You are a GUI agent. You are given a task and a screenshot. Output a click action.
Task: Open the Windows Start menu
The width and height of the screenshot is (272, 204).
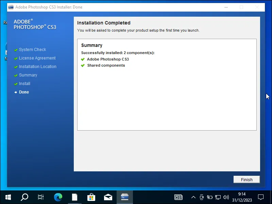pyautogui.click(x=8, y=197)
